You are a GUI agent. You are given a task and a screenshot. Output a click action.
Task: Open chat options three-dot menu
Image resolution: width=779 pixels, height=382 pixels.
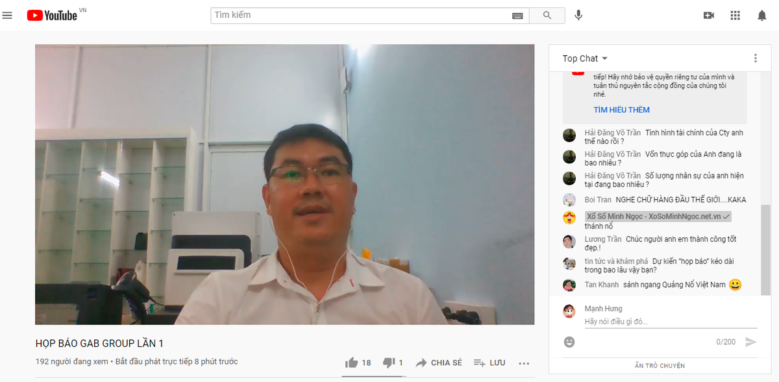click(x=755, y=58)
